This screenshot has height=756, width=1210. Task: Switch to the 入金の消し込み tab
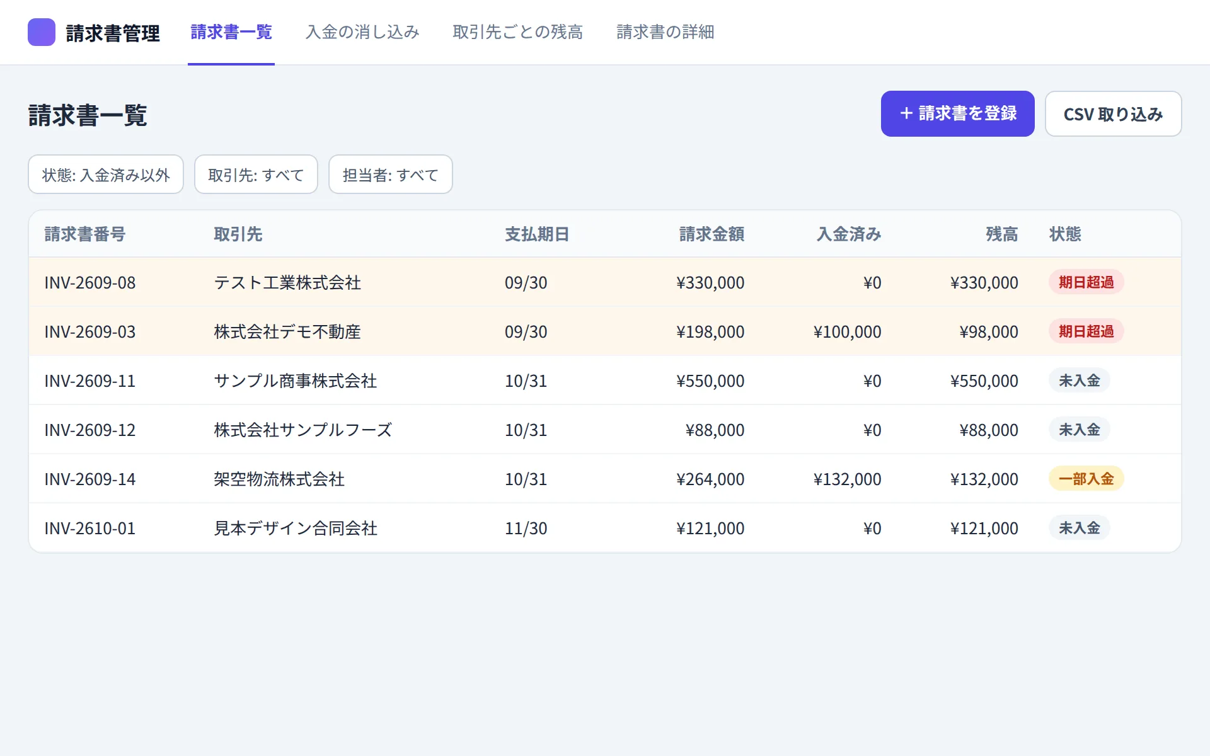click(x=362, y=32)
